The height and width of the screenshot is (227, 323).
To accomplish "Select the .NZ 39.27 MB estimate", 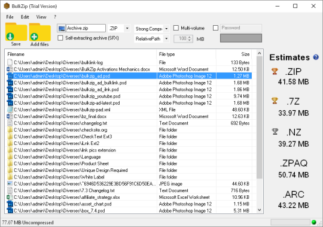I will click(x=293, y=138).
